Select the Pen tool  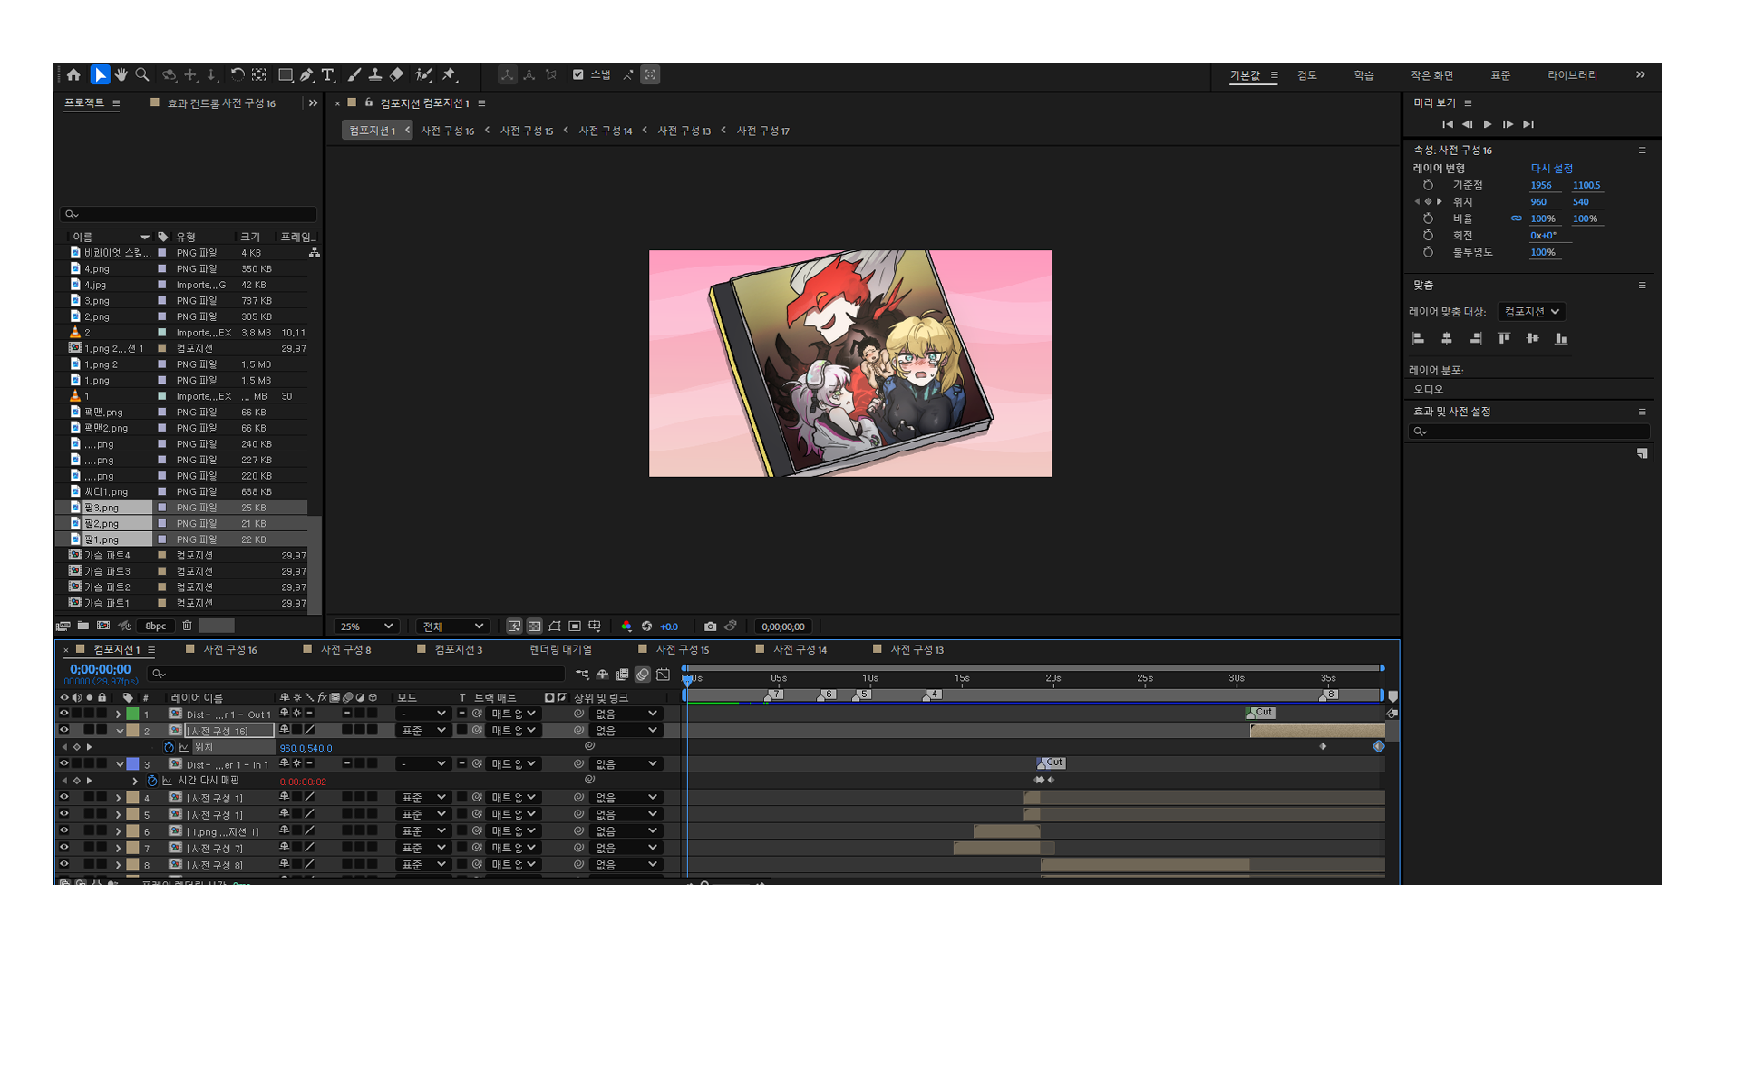[x=306, y=75]
